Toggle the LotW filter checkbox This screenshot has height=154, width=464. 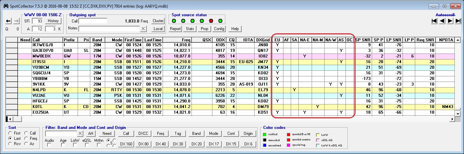click(75, 145)
